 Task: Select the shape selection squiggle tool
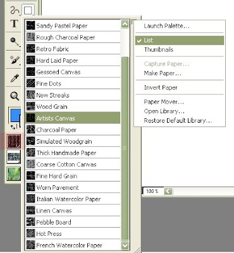point(15,10)
